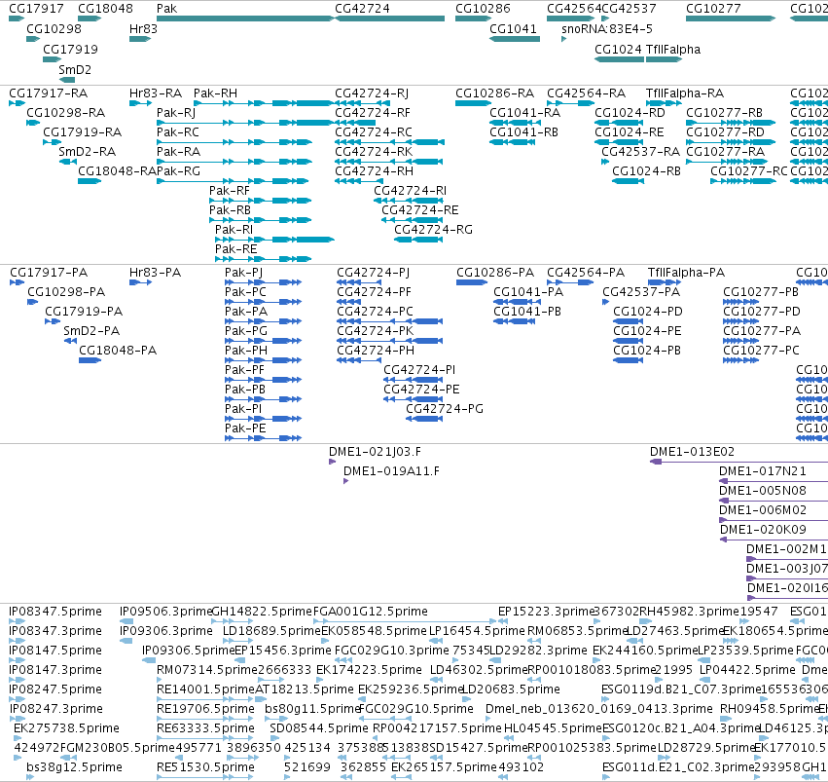Click the Pak gene label in top track
Viewport: 828px width, 782px height.
pos(167,9)
